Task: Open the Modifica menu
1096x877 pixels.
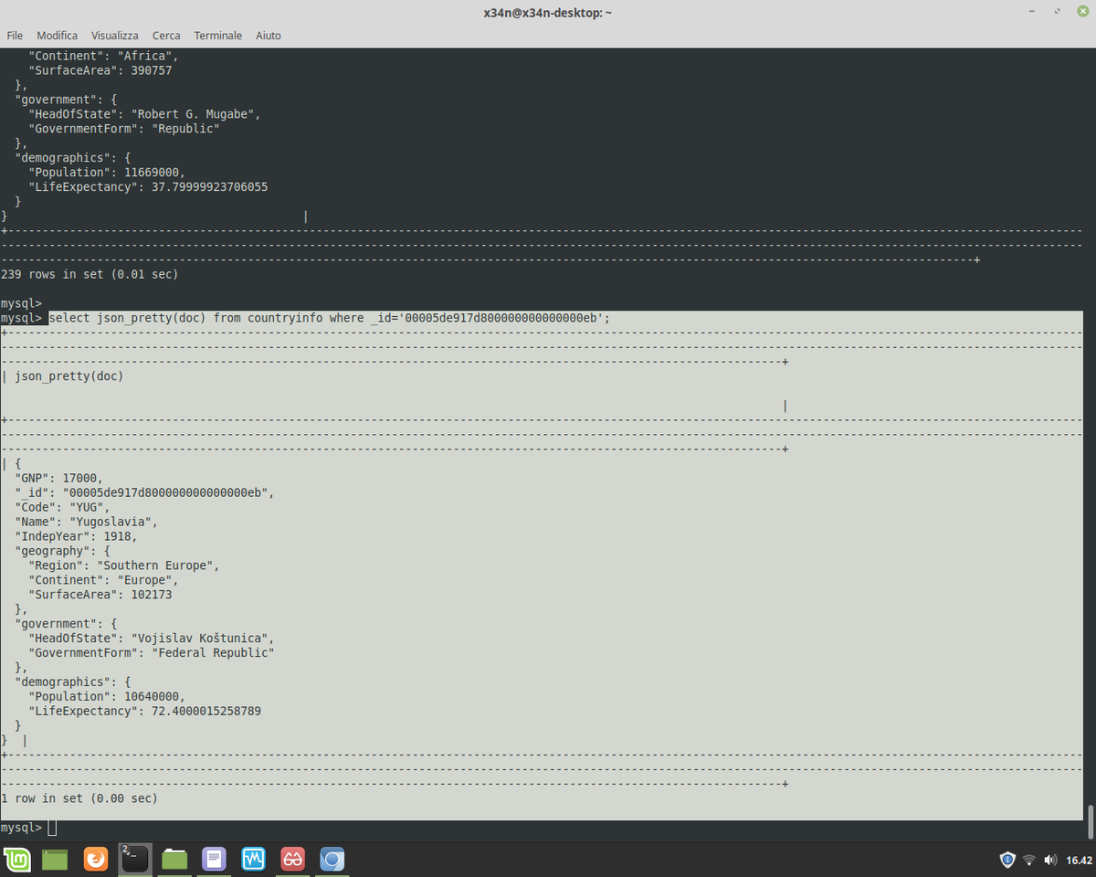Action: (x=58, y=36)
